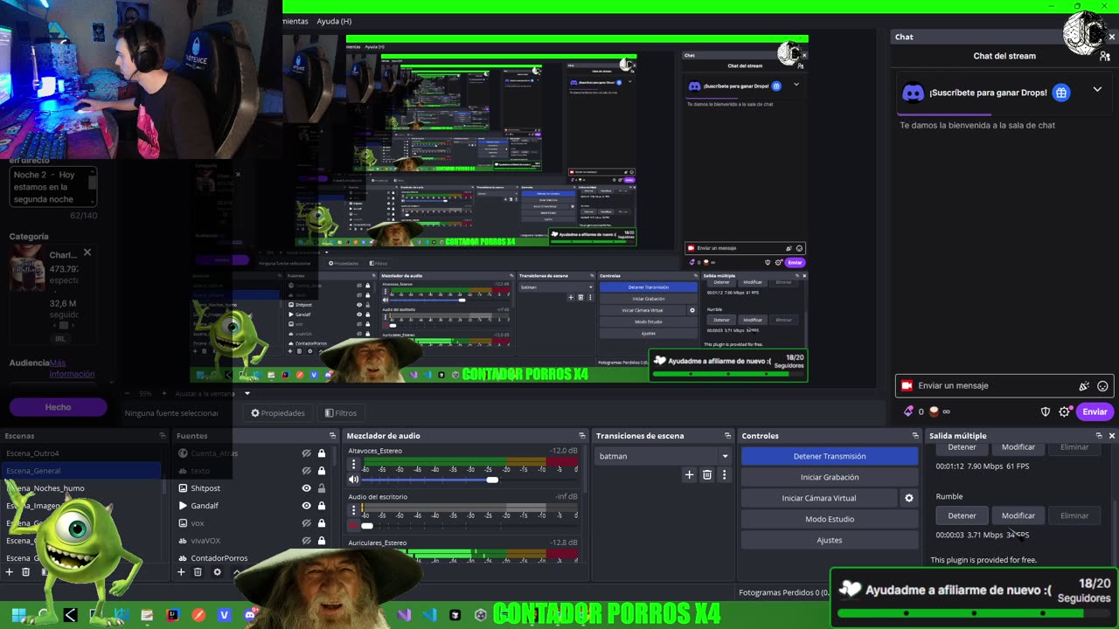Stop the Rumble output with Detener
This screenshot has height=629, width=1119.
point(962,515)
